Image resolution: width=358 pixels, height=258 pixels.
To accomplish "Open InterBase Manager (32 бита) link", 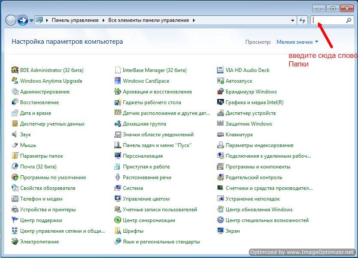I will tap(155, 70).
